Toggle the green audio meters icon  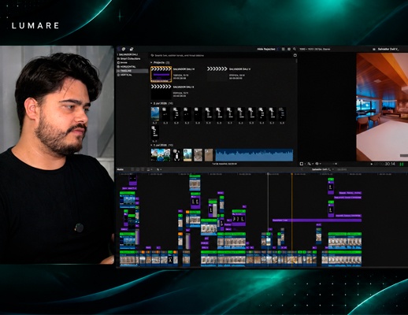402,164
